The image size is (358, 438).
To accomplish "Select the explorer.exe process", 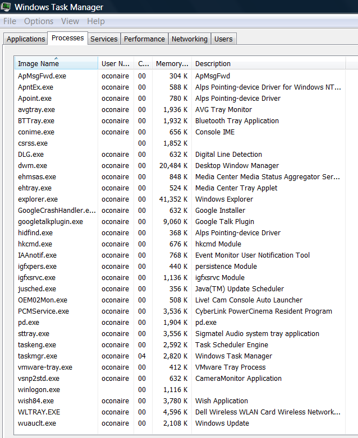I will (180, 199).
